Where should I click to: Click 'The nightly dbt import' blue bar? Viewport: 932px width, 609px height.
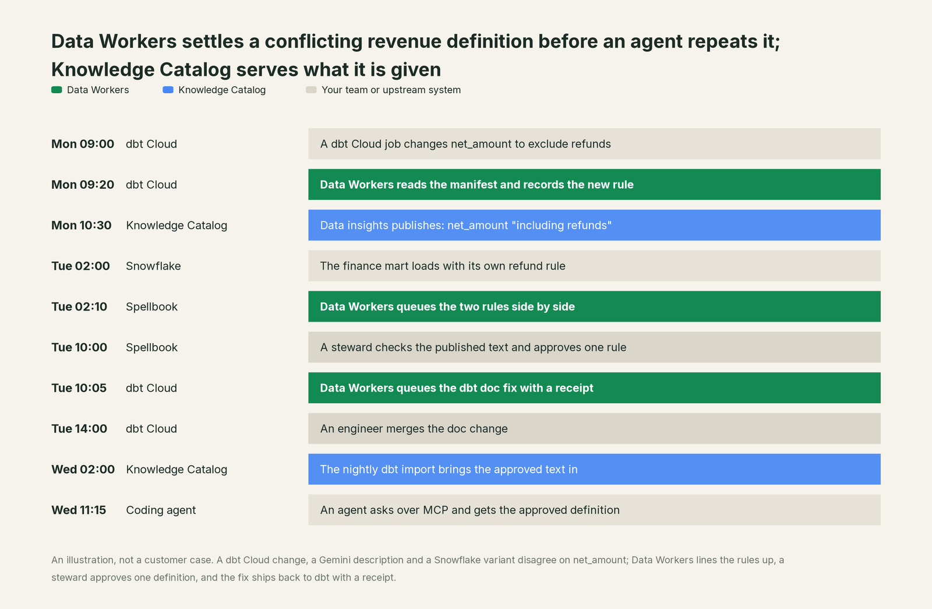pyautogui.click(x=594, y=469)
